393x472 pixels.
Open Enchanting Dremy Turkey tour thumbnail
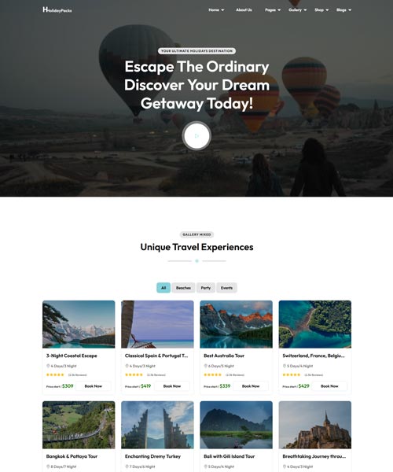click(157, 425)
